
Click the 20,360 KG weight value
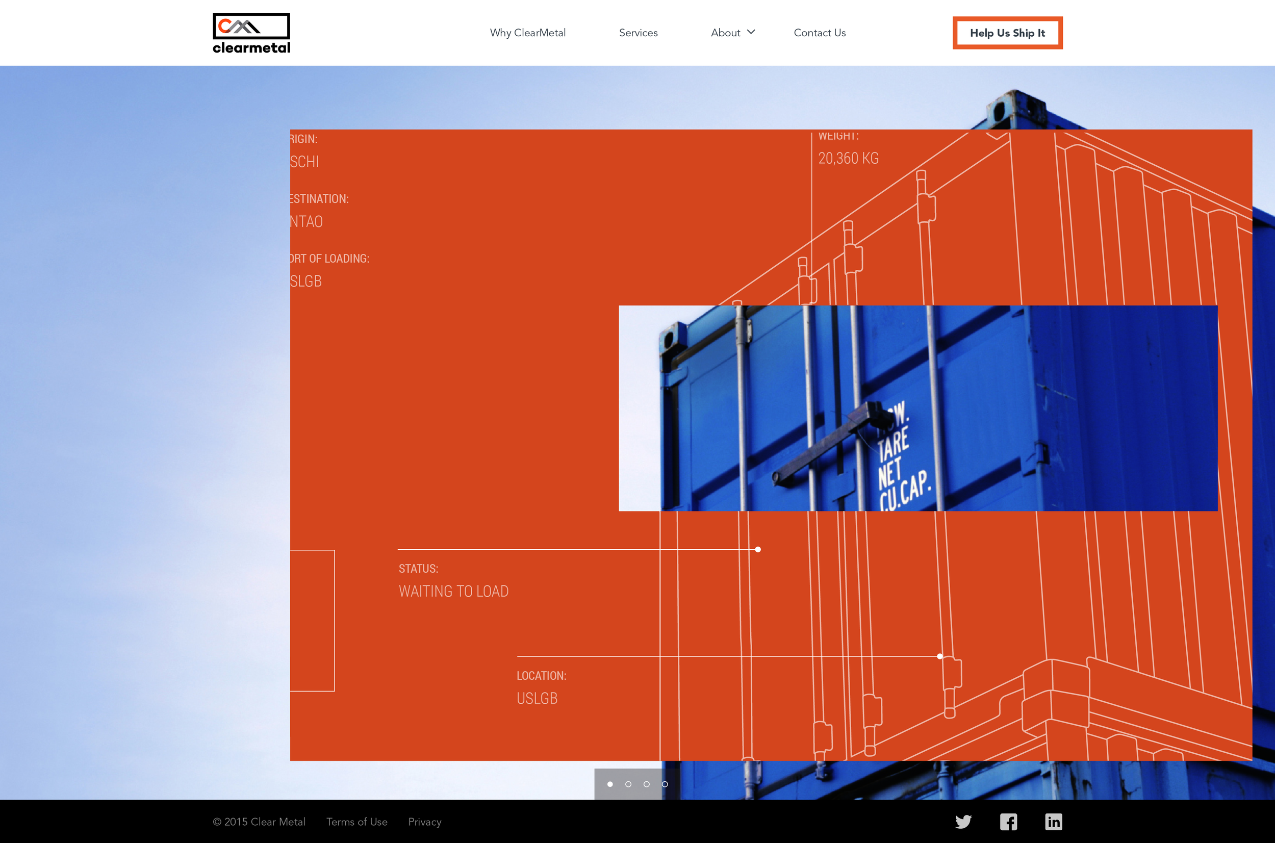848,158
